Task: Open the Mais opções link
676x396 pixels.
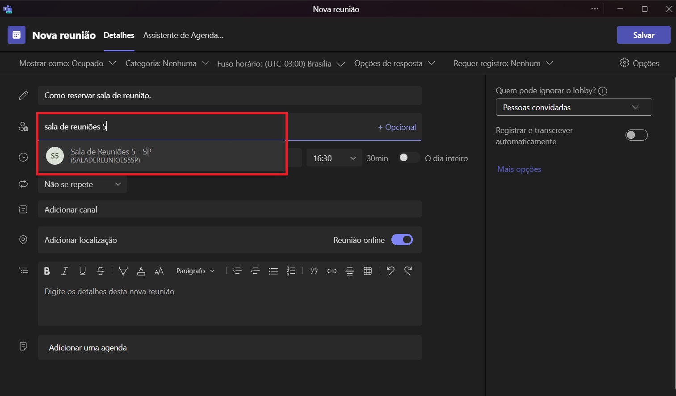Action: click(x=519, y=169)
